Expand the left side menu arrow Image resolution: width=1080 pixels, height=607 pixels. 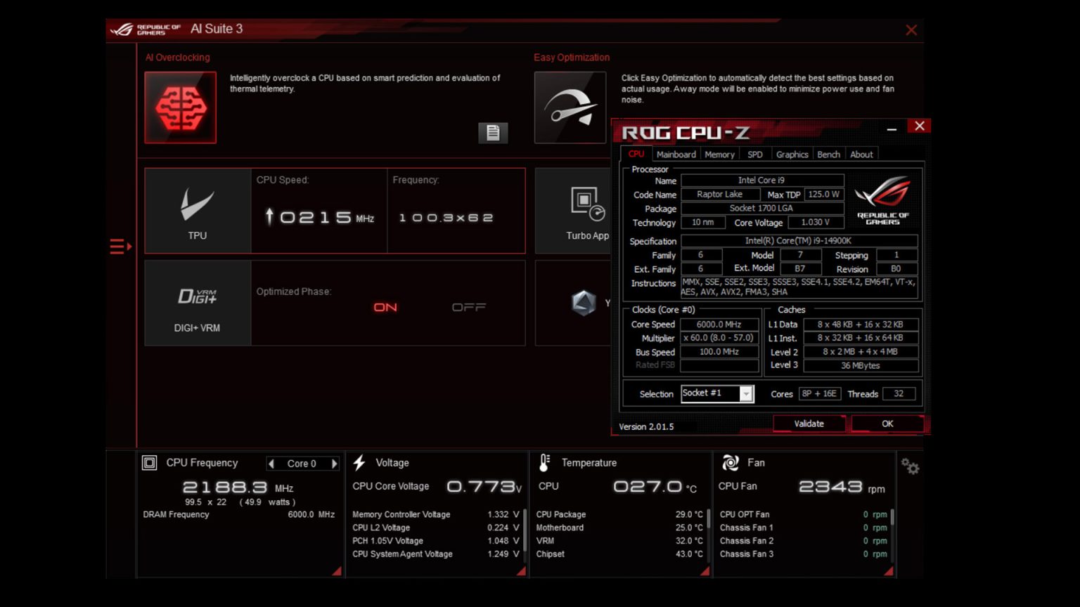click(121, 247)
